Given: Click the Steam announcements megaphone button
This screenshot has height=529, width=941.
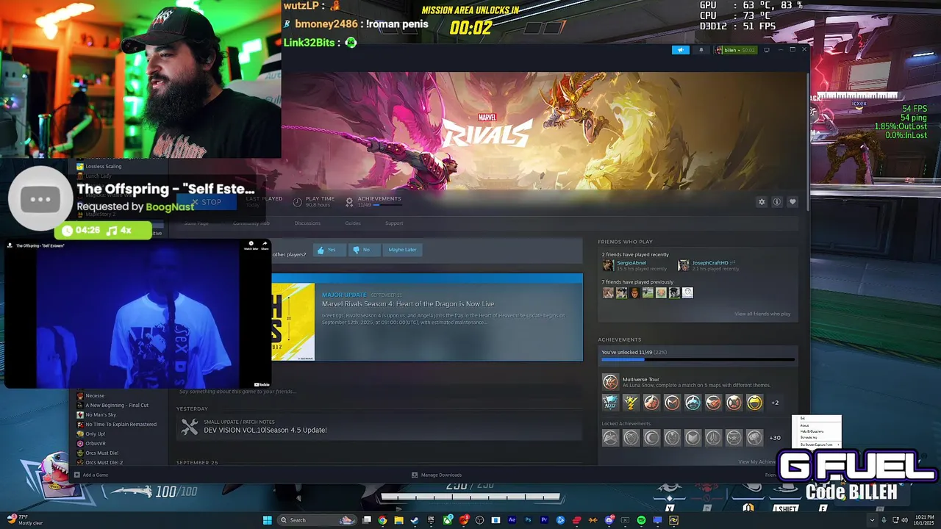Looking at the screenshot, I should point(681,50).
